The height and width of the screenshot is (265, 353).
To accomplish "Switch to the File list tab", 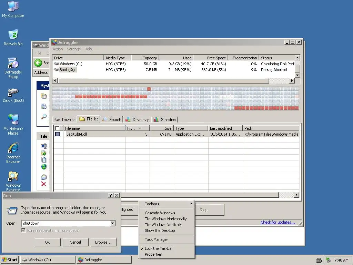I will point(89,119).
